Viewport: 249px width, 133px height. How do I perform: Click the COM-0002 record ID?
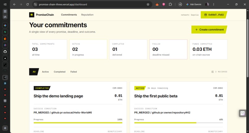(218, 88)
